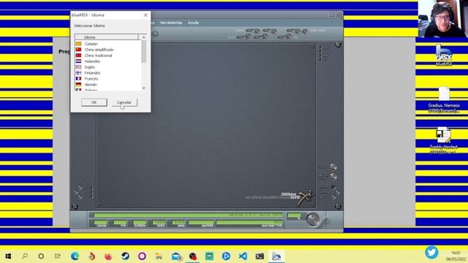
Task: Confirm language with the OK button
Action: [94, 102]
